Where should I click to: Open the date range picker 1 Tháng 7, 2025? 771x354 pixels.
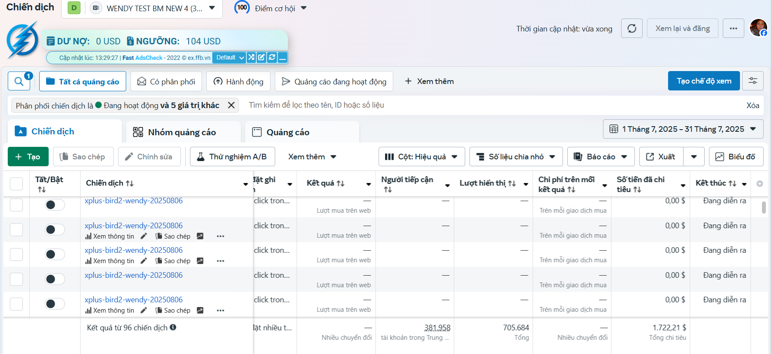[x=683, y=129]
